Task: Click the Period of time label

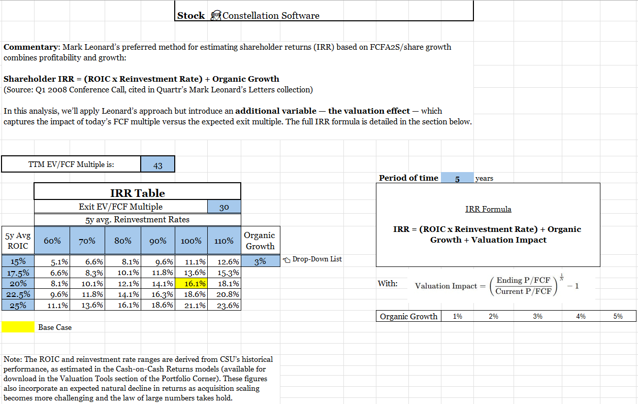Action: [x=408, y=178]
